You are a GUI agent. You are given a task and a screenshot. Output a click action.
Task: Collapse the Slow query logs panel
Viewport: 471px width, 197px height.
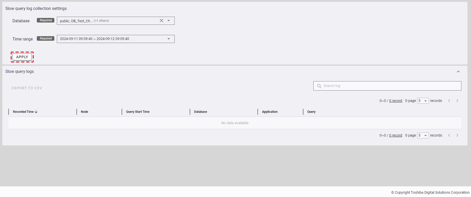(x=458, y=72)
